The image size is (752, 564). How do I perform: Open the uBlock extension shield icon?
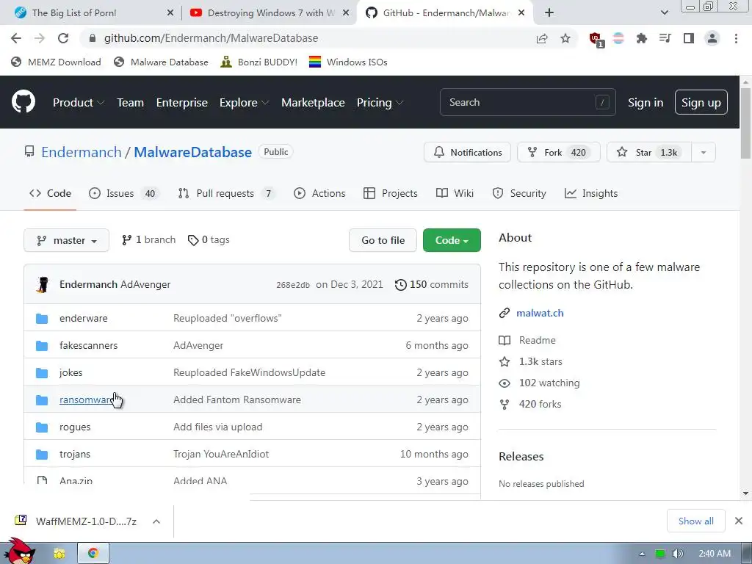(596, 40)
